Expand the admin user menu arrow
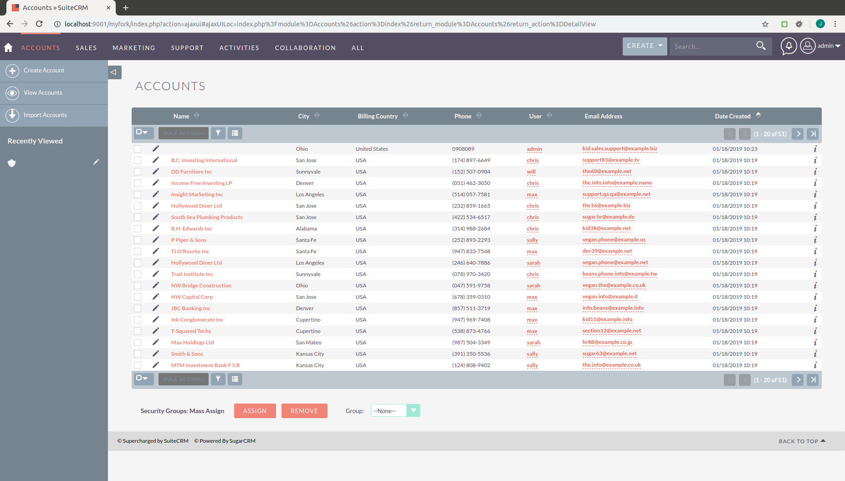The image size is (845, 481). point(838,46)
